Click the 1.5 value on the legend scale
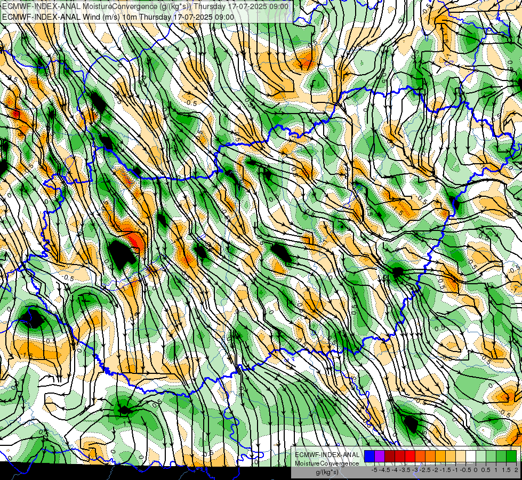This screenshot has height=480, width=522. 506,470
